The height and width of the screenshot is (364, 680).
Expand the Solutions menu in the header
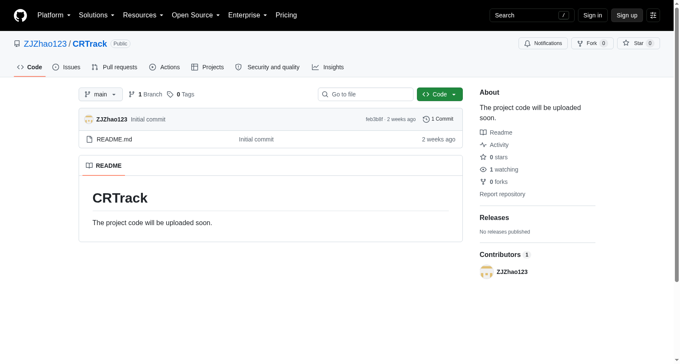96,15
